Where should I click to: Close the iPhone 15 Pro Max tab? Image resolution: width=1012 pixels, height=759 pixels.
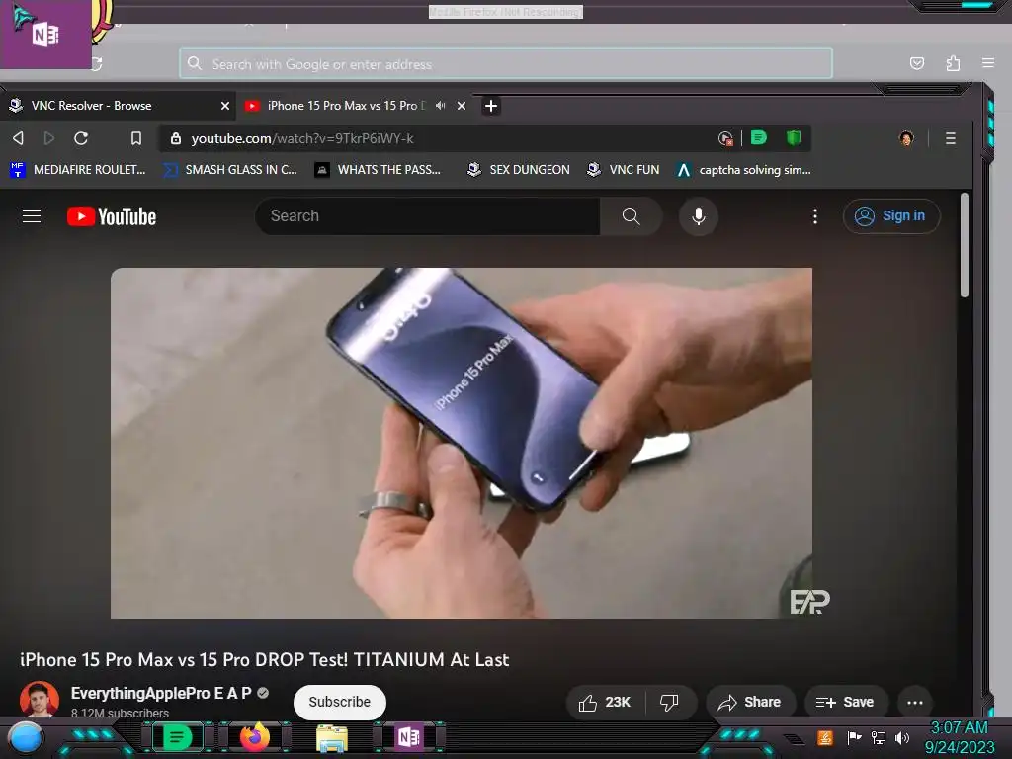pyautogui.click(x=462, y=105)
